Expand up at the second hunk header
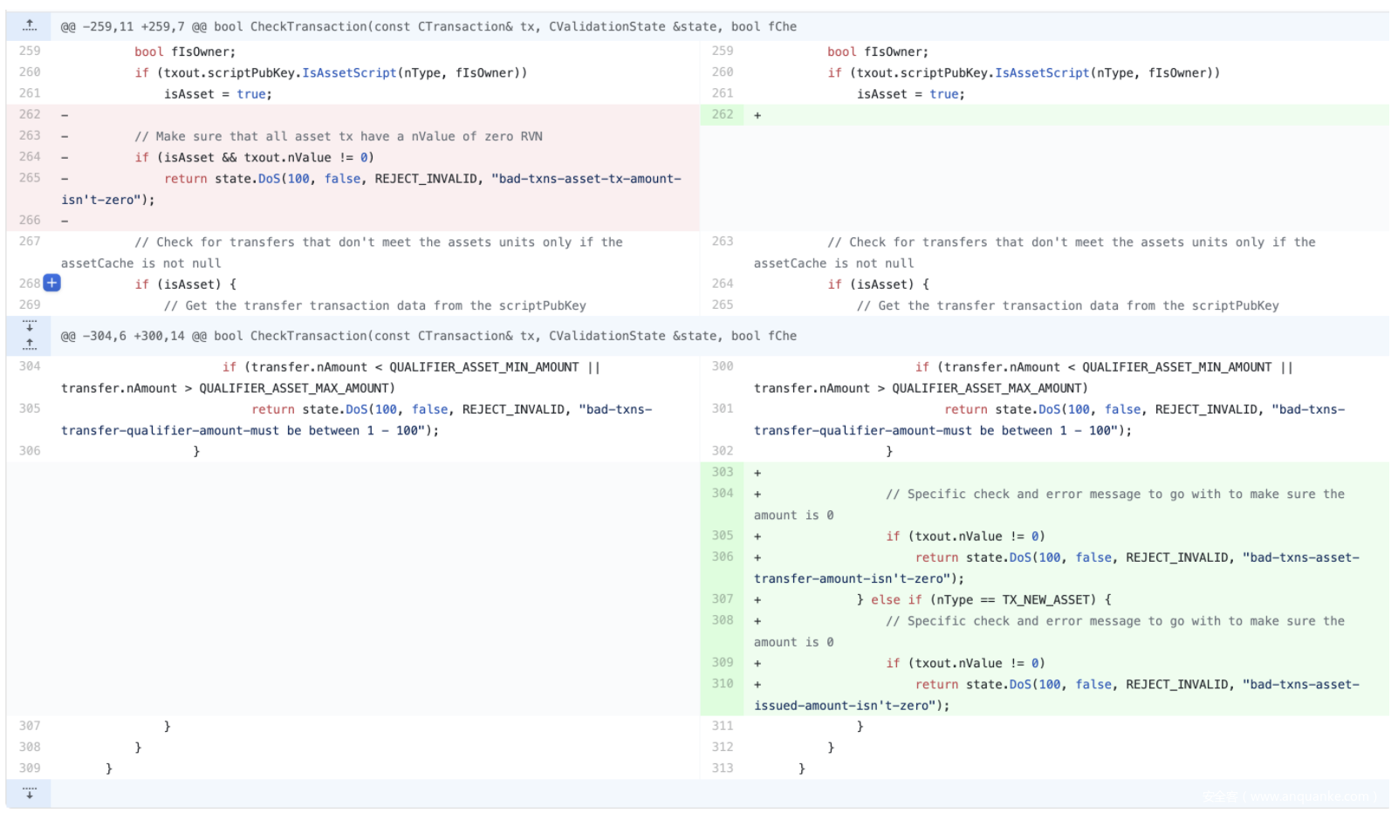 point(30,344)
